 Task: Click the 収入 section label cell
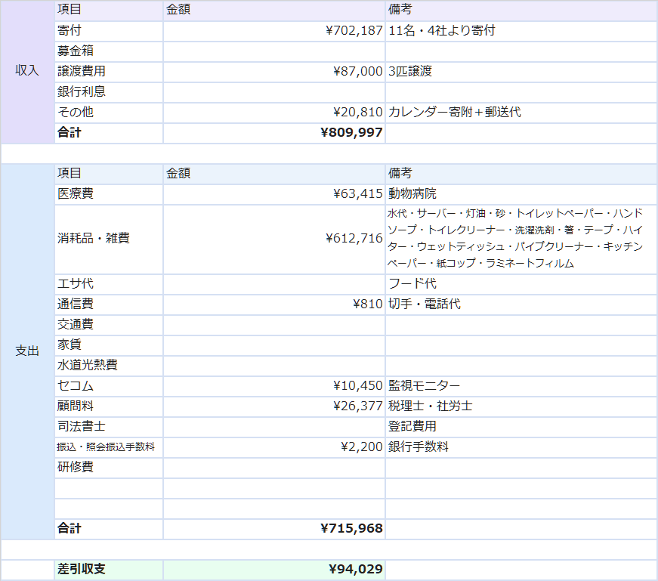[27, 71]
